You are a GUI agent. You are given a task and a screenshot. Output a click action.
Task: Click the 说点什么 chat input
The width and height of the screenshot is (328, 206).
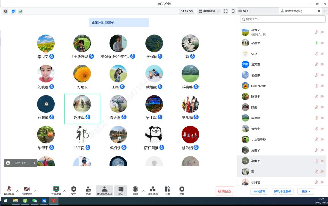click(x=22, y=163)
